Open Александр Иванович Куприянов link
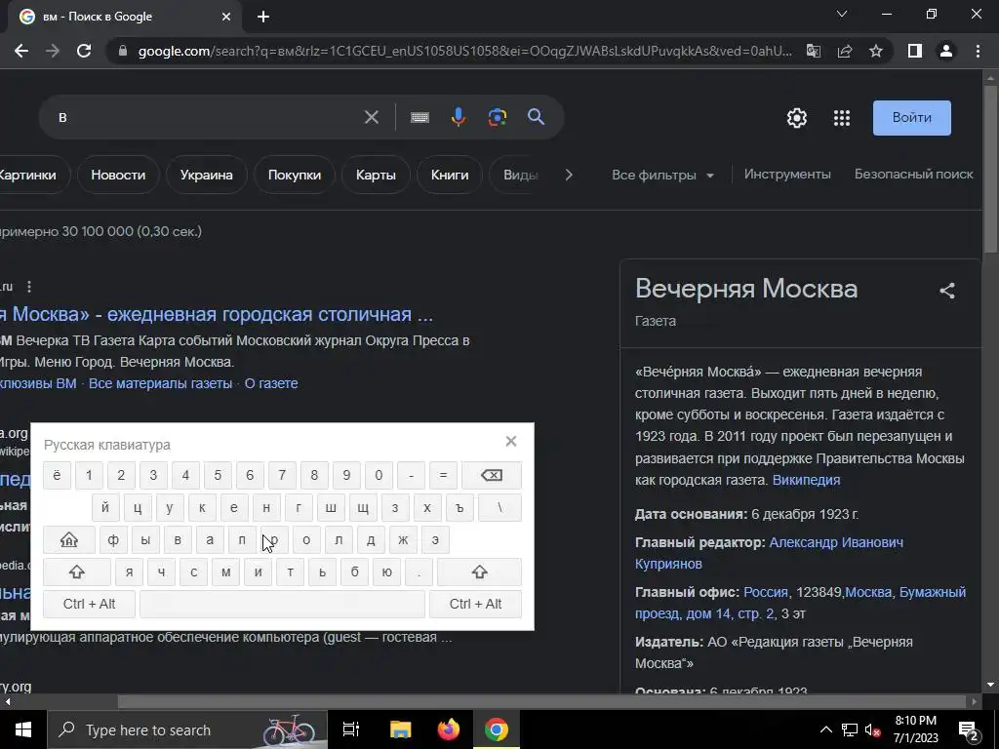 point(769,553)
